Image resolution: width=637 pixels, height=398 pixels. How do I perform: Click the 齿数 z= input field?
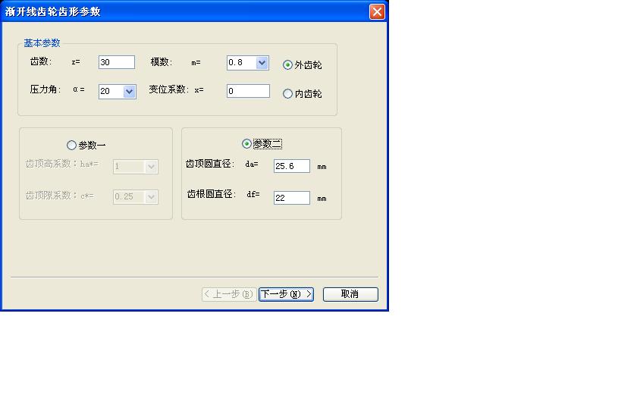tap(117, 62)
